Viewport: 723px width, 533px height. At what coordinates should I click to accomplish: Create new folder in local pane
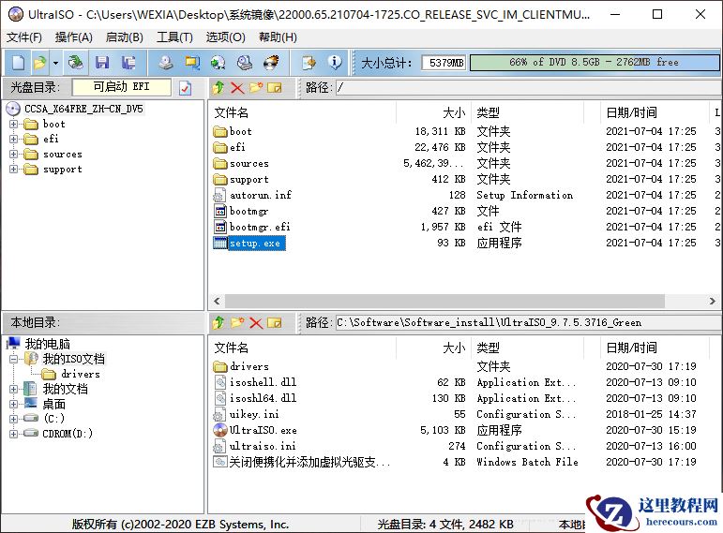click(x=237, y=322)
